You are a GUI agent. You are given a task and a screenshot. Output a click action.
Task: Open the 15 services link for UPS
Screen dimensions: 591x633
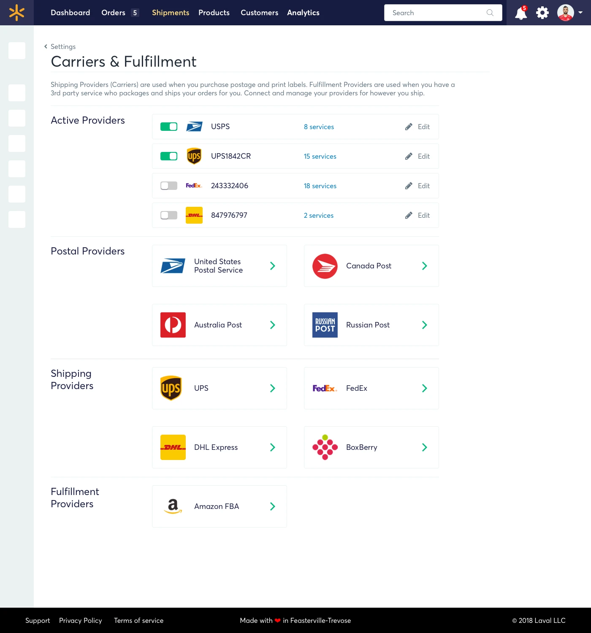pos(320,156)
